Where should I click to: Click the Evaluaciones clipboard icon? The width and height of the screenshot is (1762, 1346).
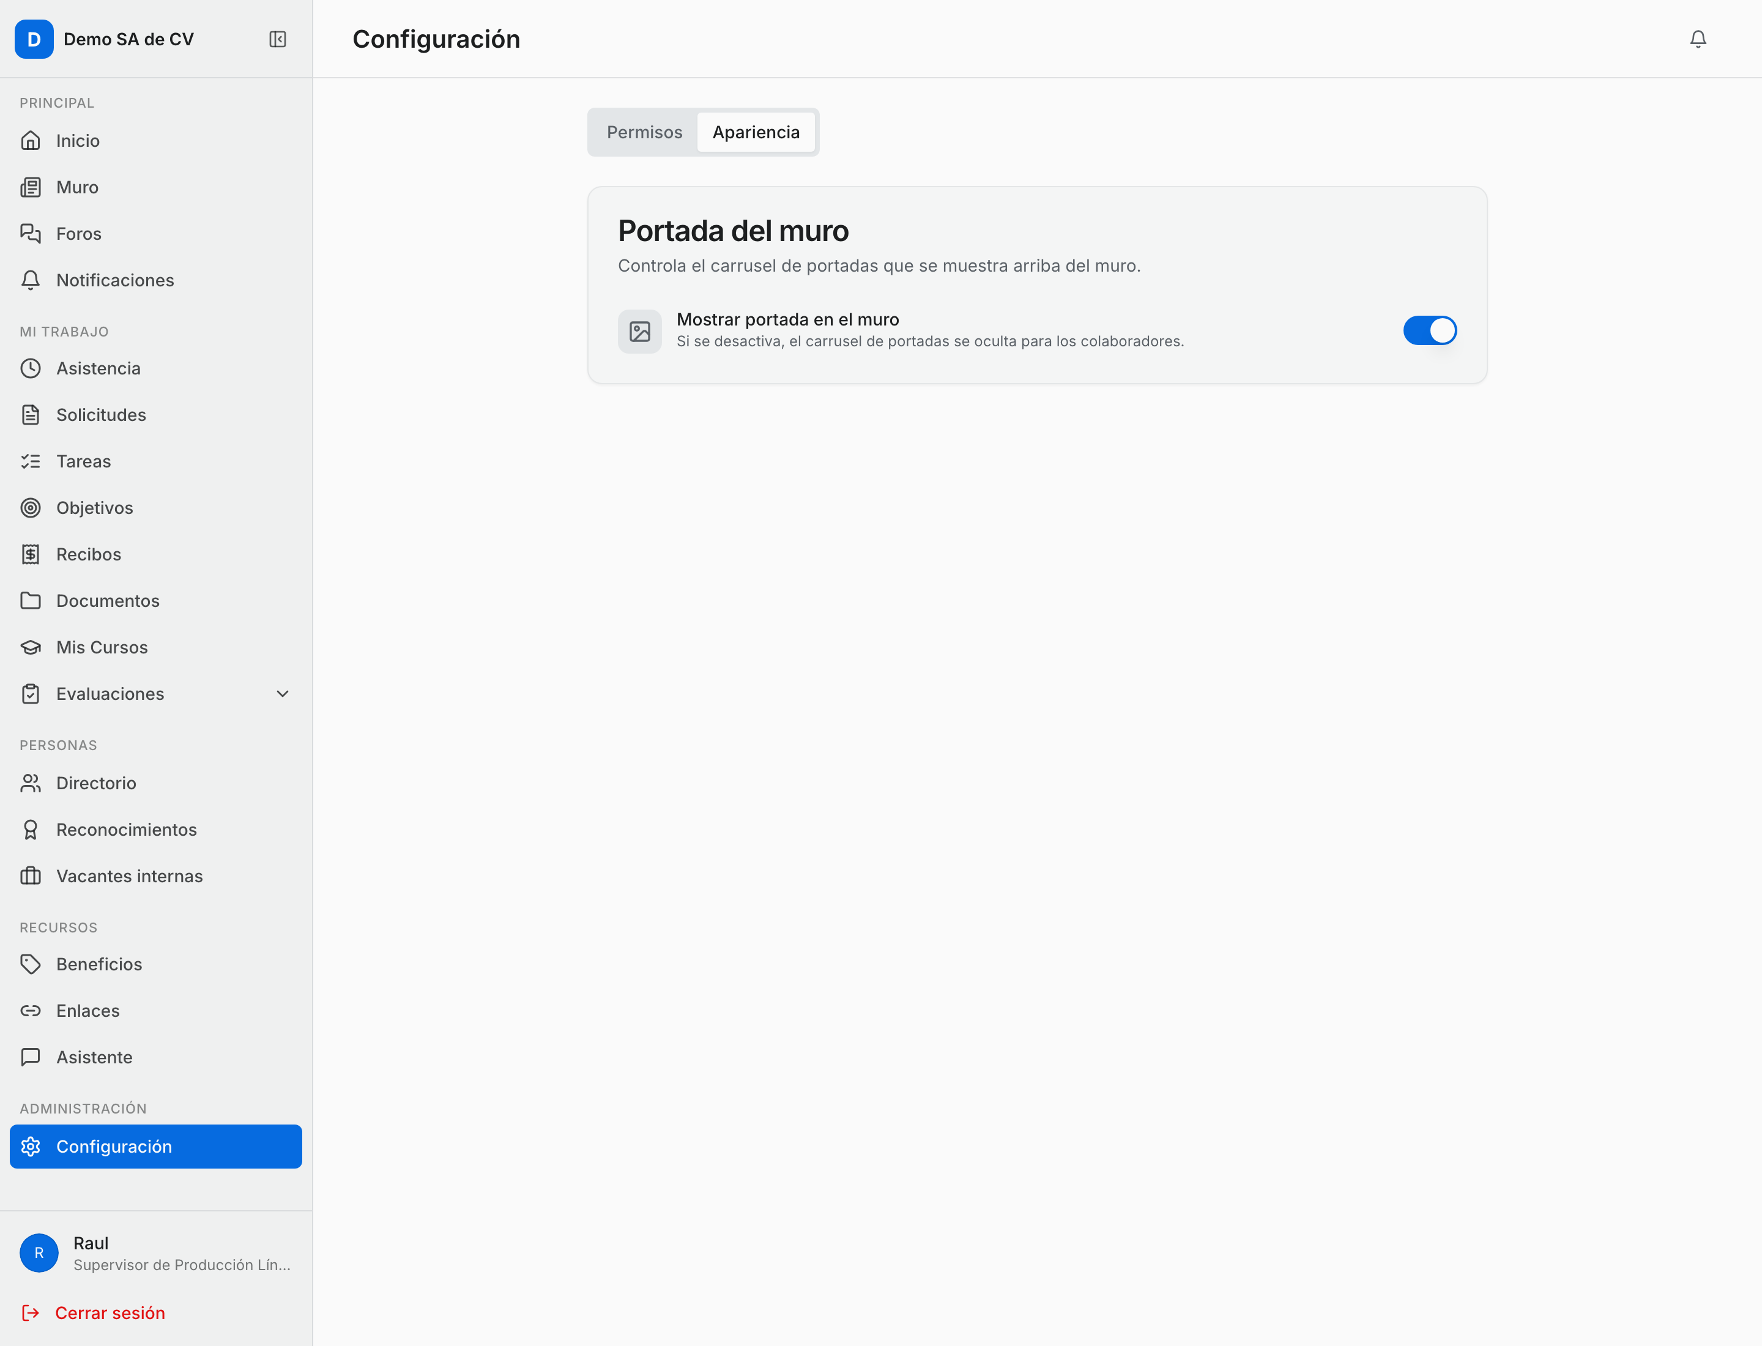(31, 694)
